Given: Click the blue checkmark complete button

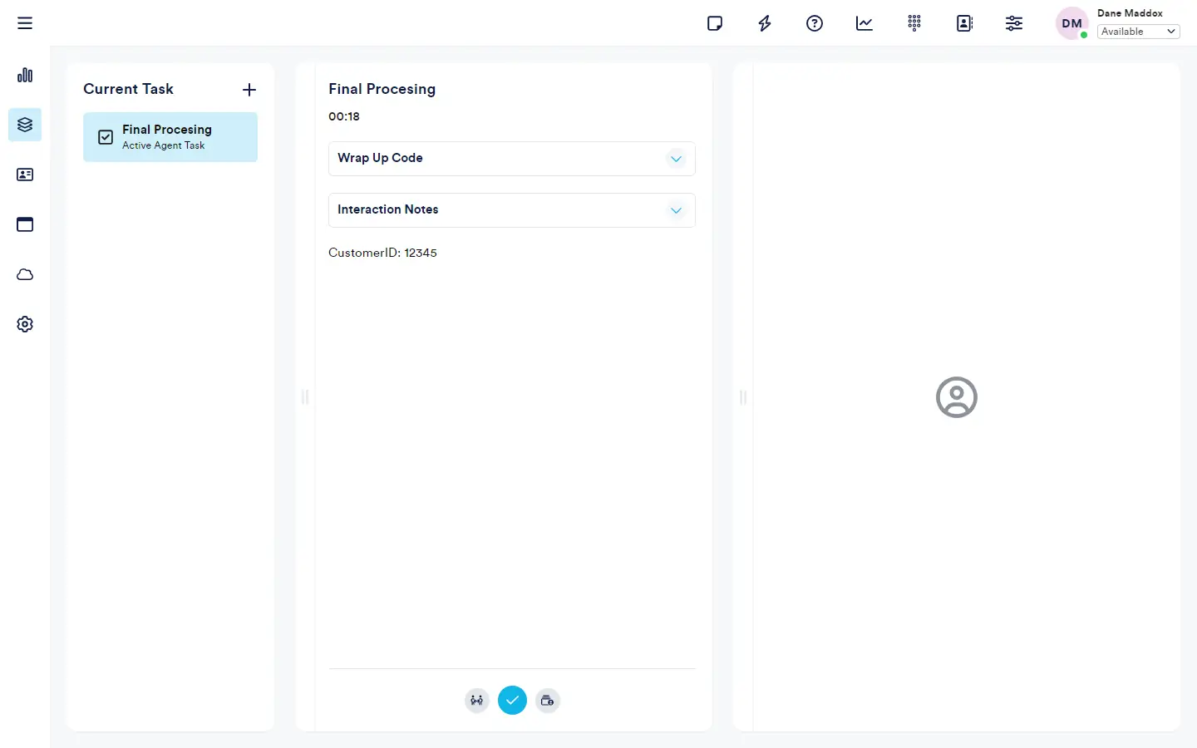Looking at the screenshot, I should click(x=512, y=701).
